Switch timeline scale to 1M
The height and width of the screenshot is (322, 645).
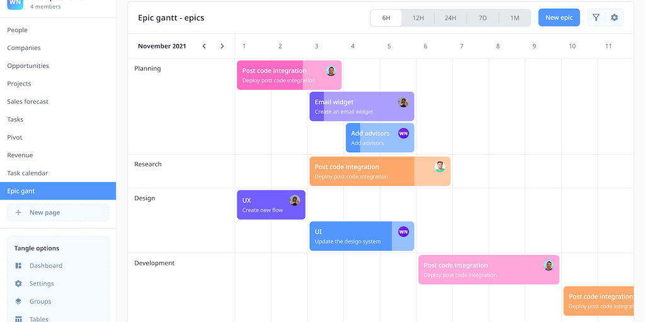click(515, 18)
